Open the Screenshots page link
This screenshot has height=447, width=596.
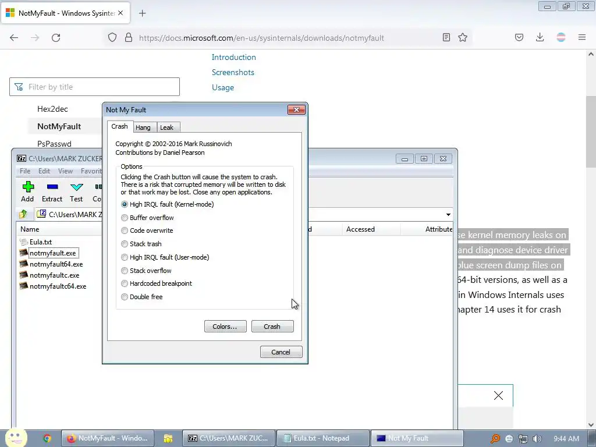pyautogui.click(x=233, y=72)
